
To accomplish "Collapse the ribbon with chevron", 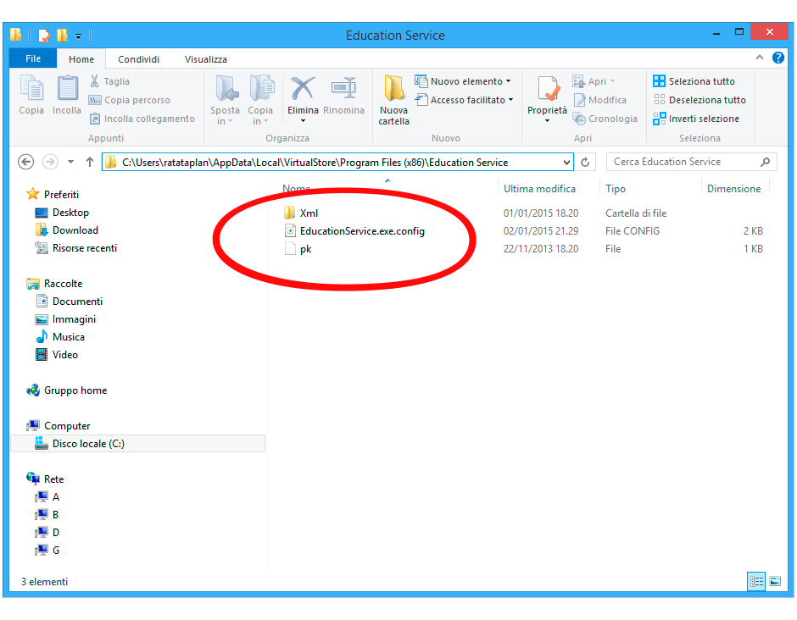I will click(x=760, y=58).
